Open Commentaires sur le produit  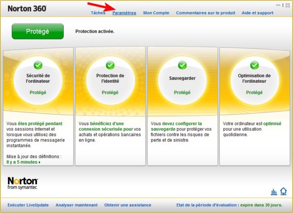206,13
